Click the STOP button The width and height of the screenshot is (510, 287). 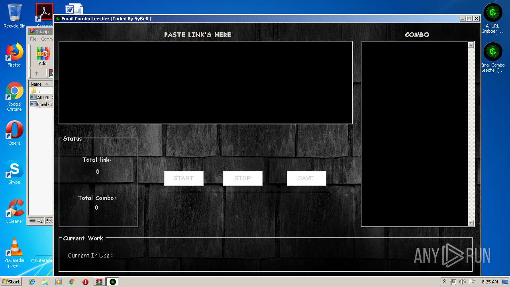point(243,178)
